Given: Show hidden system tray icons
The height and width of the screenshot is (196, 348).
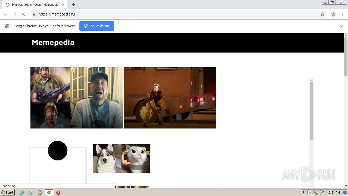Looking at the screenshot, I should pyautogui.click(x=303, y=192).
